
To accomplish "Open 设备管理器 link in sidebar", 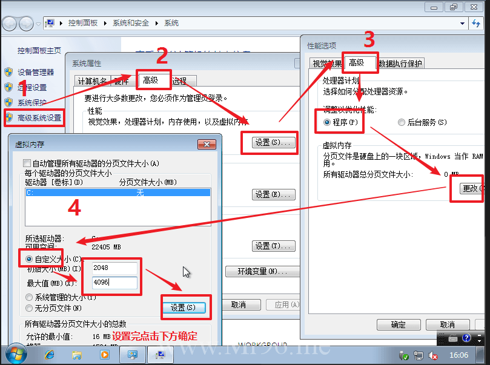I will [36, 73].
